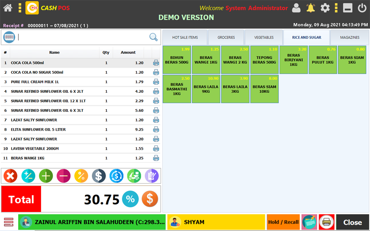
Task: Click the power off icon
Action: click(362, 8)
